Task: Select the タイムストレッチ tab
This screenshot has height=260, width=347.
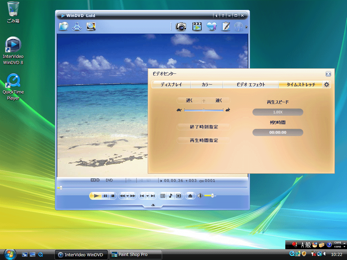Action: coord(301,84)
